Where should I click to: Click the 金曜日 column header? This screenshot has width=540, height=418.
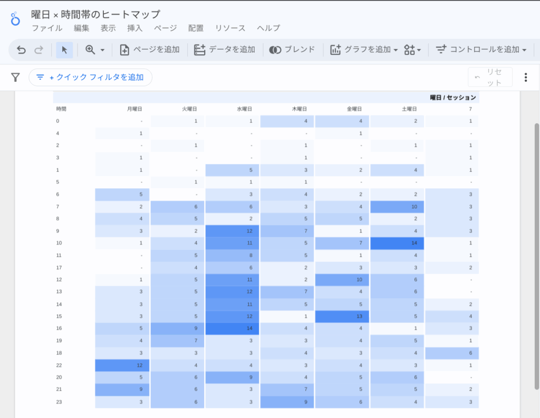click(x=354, y=109)
